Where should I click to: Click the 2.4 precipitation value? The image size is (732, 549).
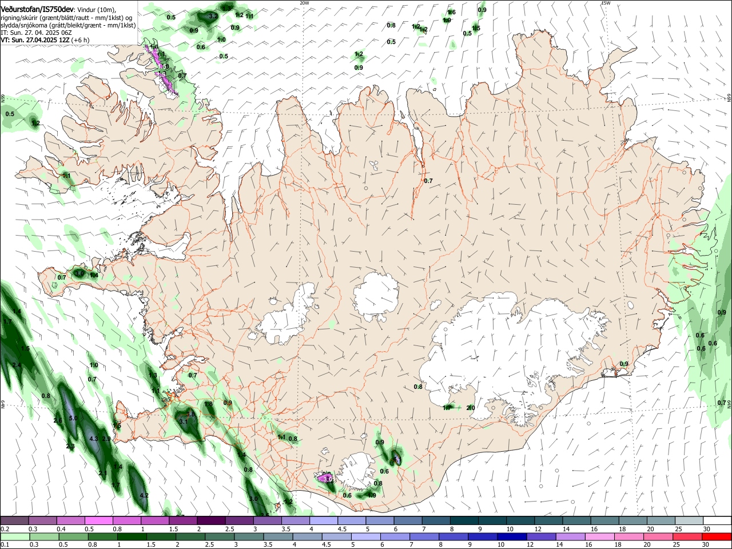pos(17,365)
